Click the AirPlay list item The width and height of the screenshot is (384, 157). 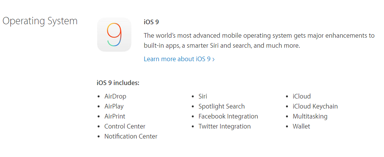click(114, 107)
